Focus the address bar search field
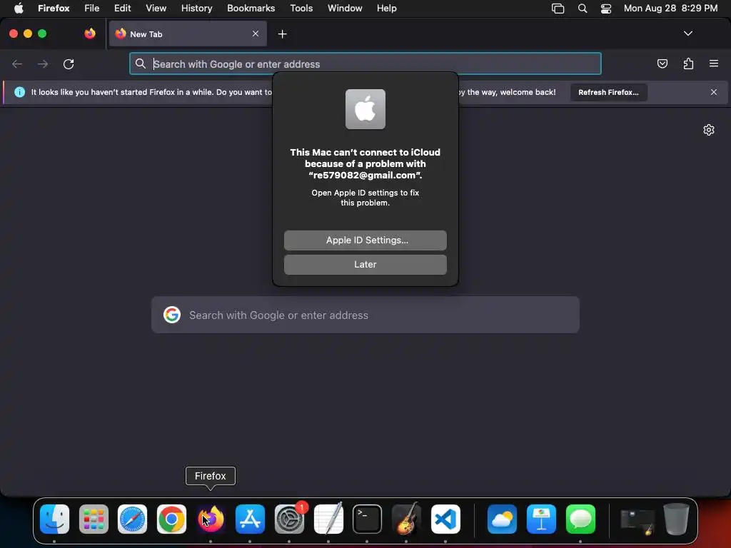The height and width of the screenshot is (548, 731). click(365, 64)
